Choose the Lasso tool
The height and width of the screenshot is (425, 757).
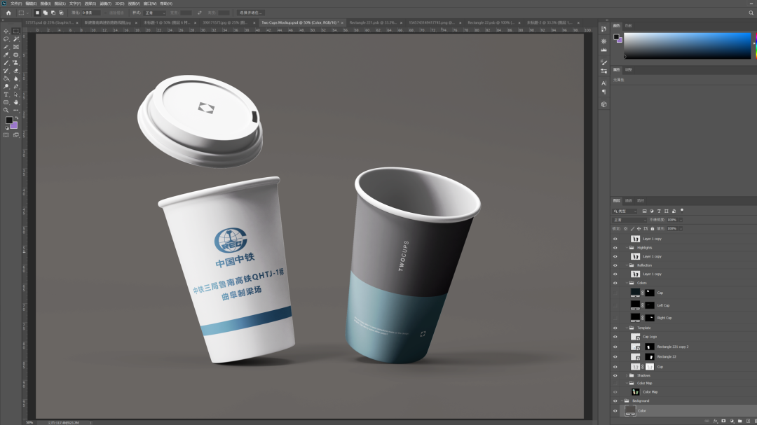(6, 39)
